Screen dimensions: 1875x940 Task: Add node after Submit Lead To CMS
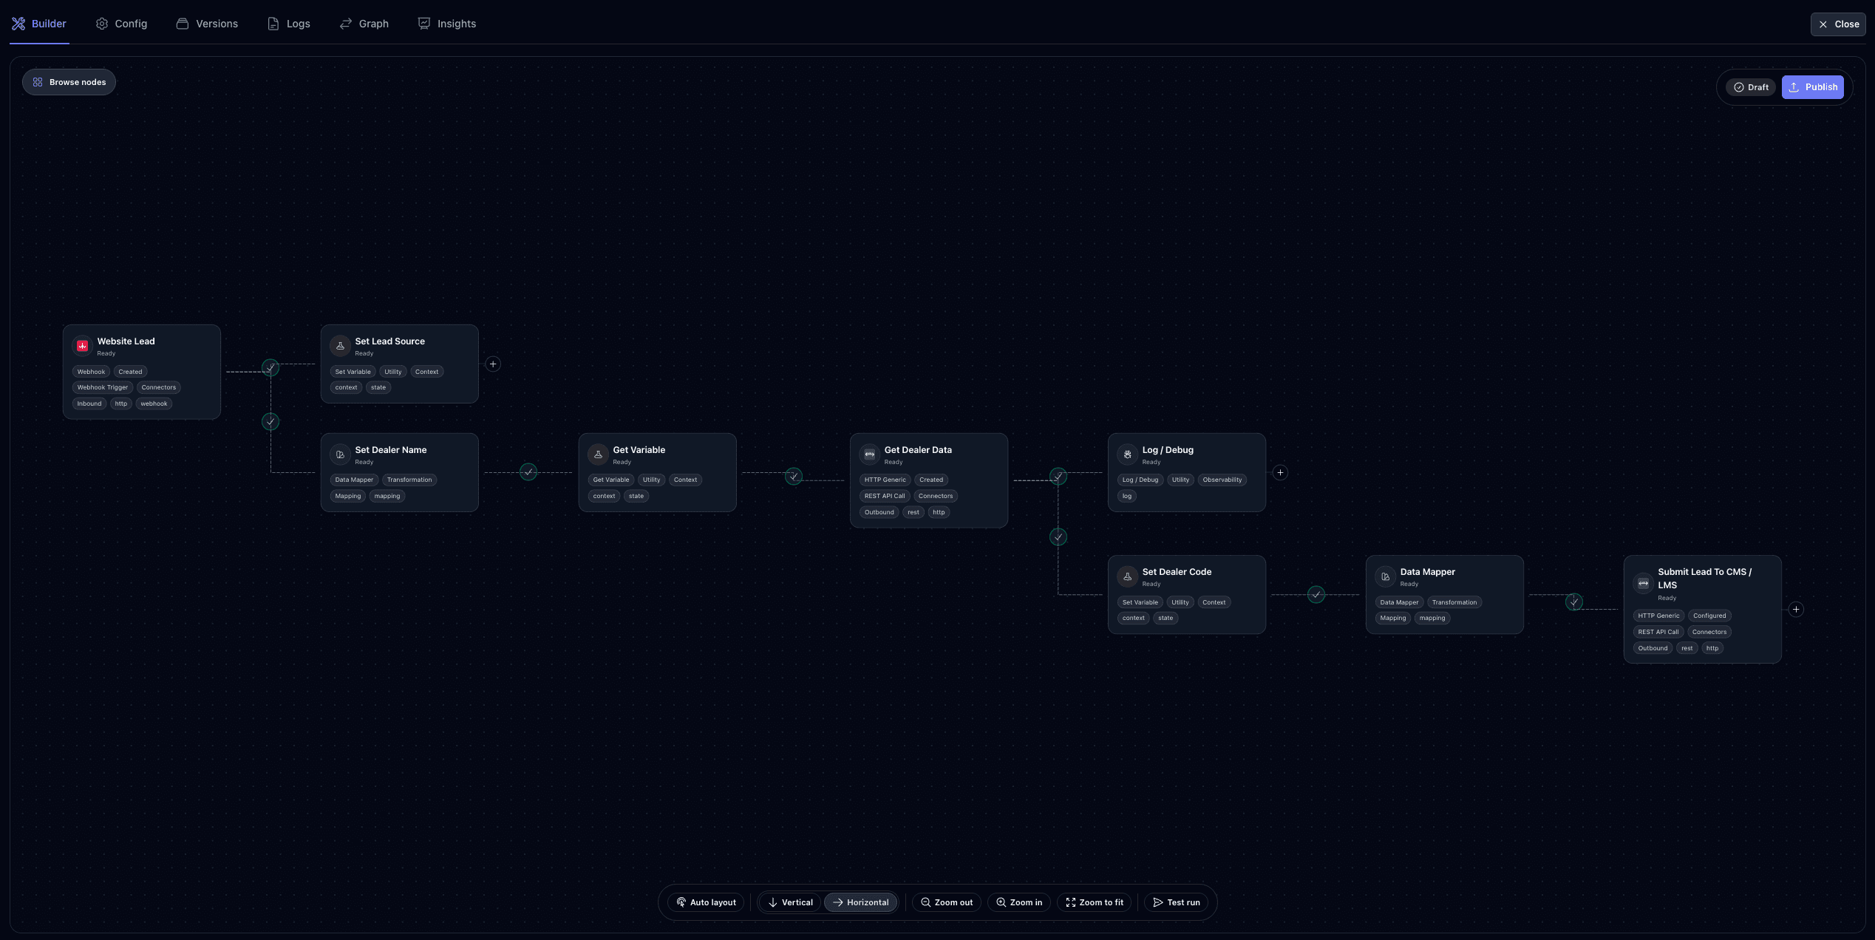1796,610
